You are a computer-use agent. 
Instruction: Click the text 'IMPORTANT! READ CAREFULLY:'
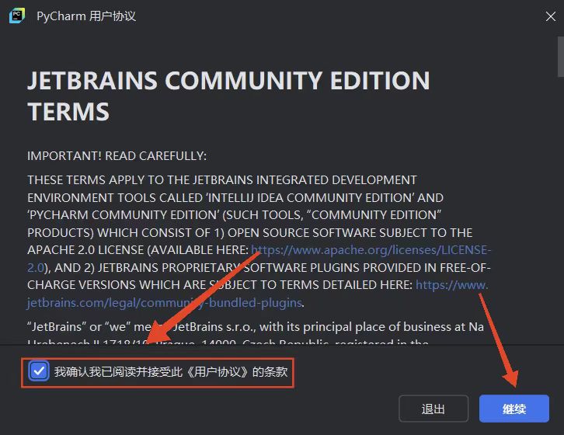coord(117,156)
